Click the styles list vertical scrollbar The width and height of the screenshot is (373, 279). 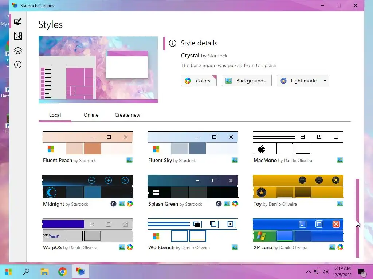point(357,218)
